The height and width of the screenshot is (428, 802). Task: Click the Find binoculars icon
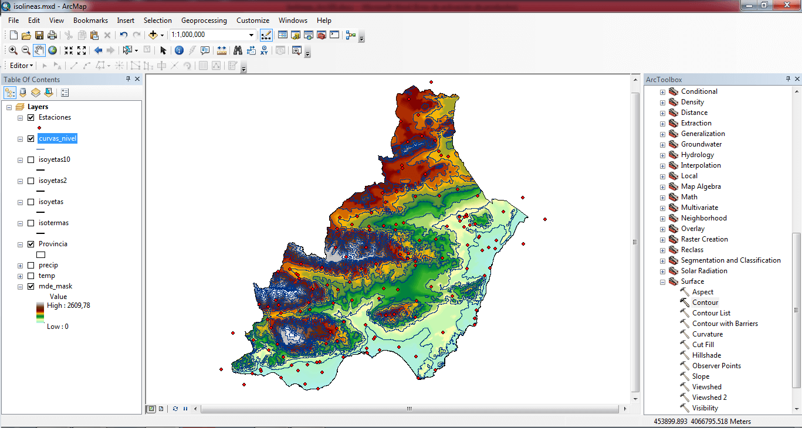point(238,50)
